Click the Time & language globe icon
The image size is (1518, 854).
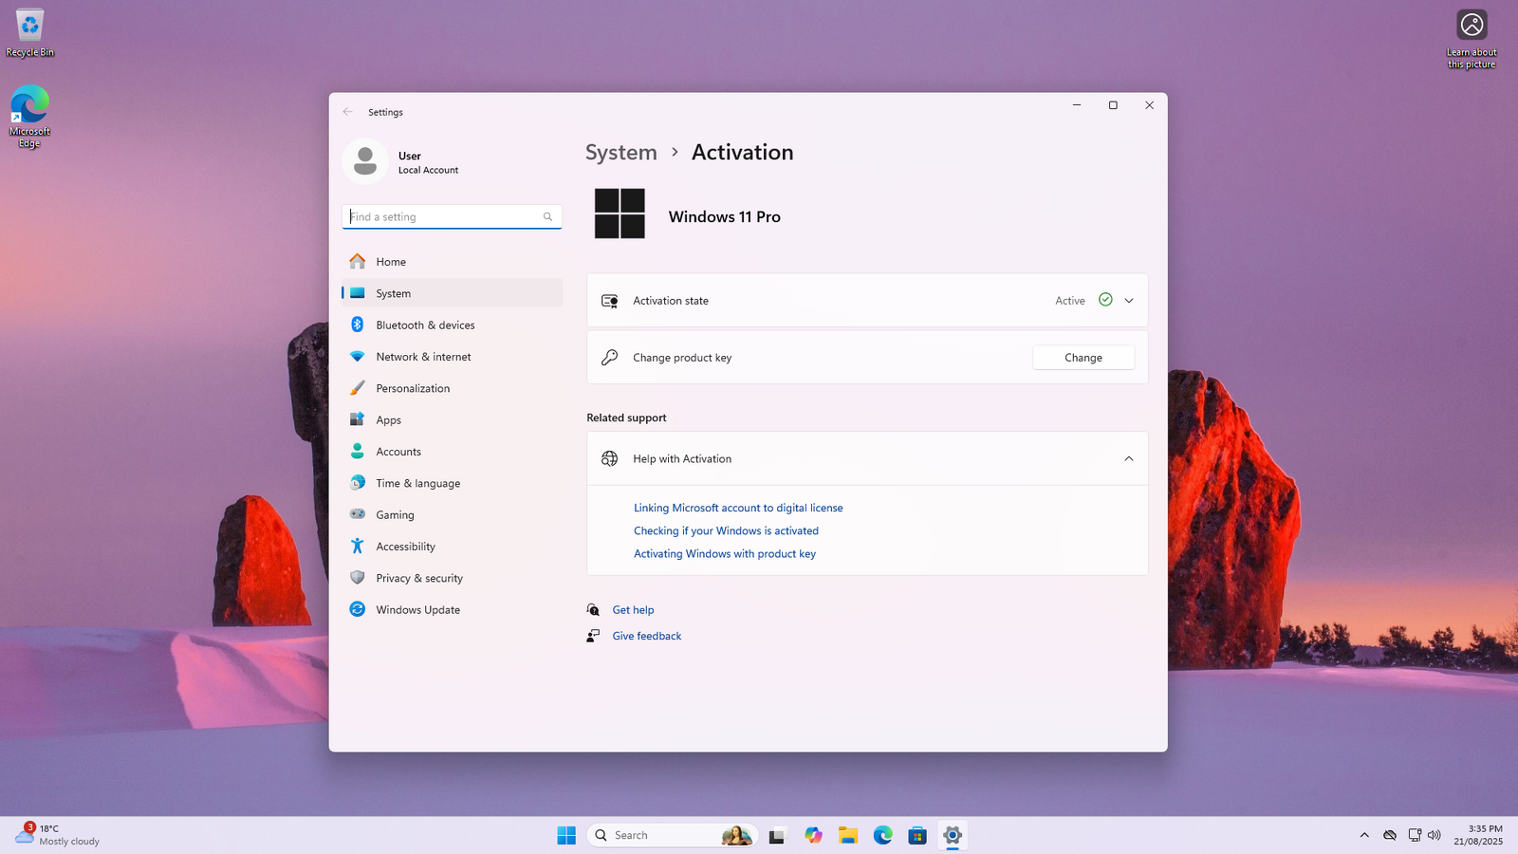tap(357, 483)
